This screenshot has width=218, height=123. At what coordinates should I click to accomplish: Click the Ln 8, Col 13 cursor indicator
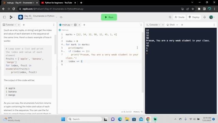click(x=126, y=112)
